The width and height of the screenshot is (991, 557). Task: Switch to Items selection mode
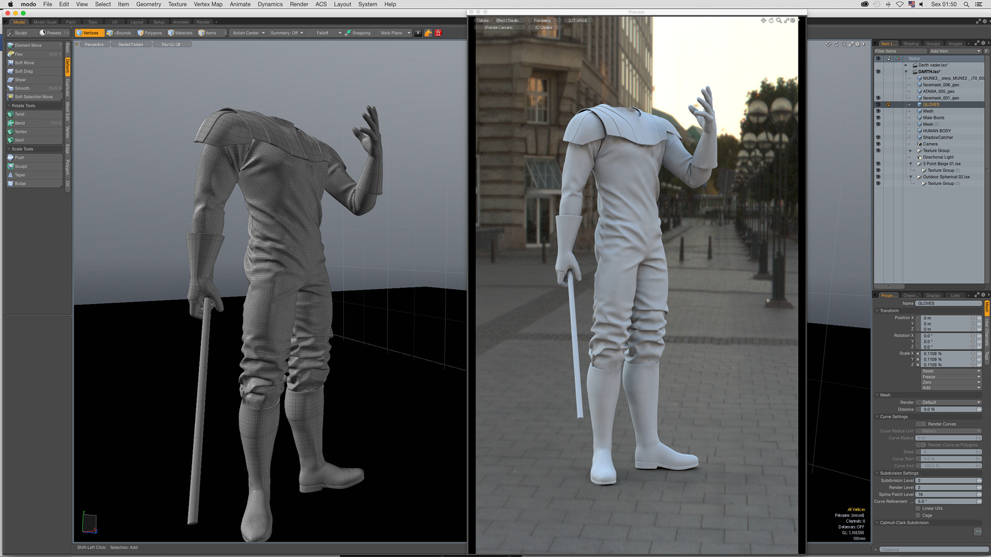(x=212, y=33)
